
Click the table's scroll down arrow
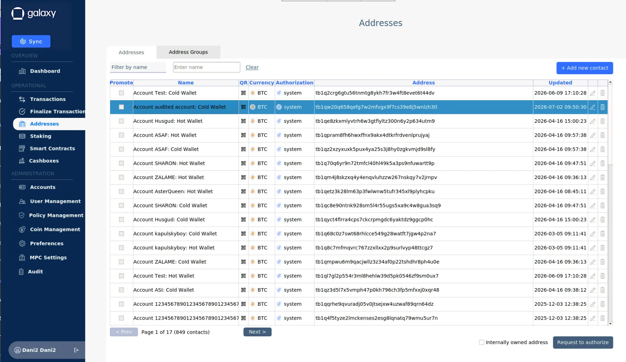click(610, 324)
